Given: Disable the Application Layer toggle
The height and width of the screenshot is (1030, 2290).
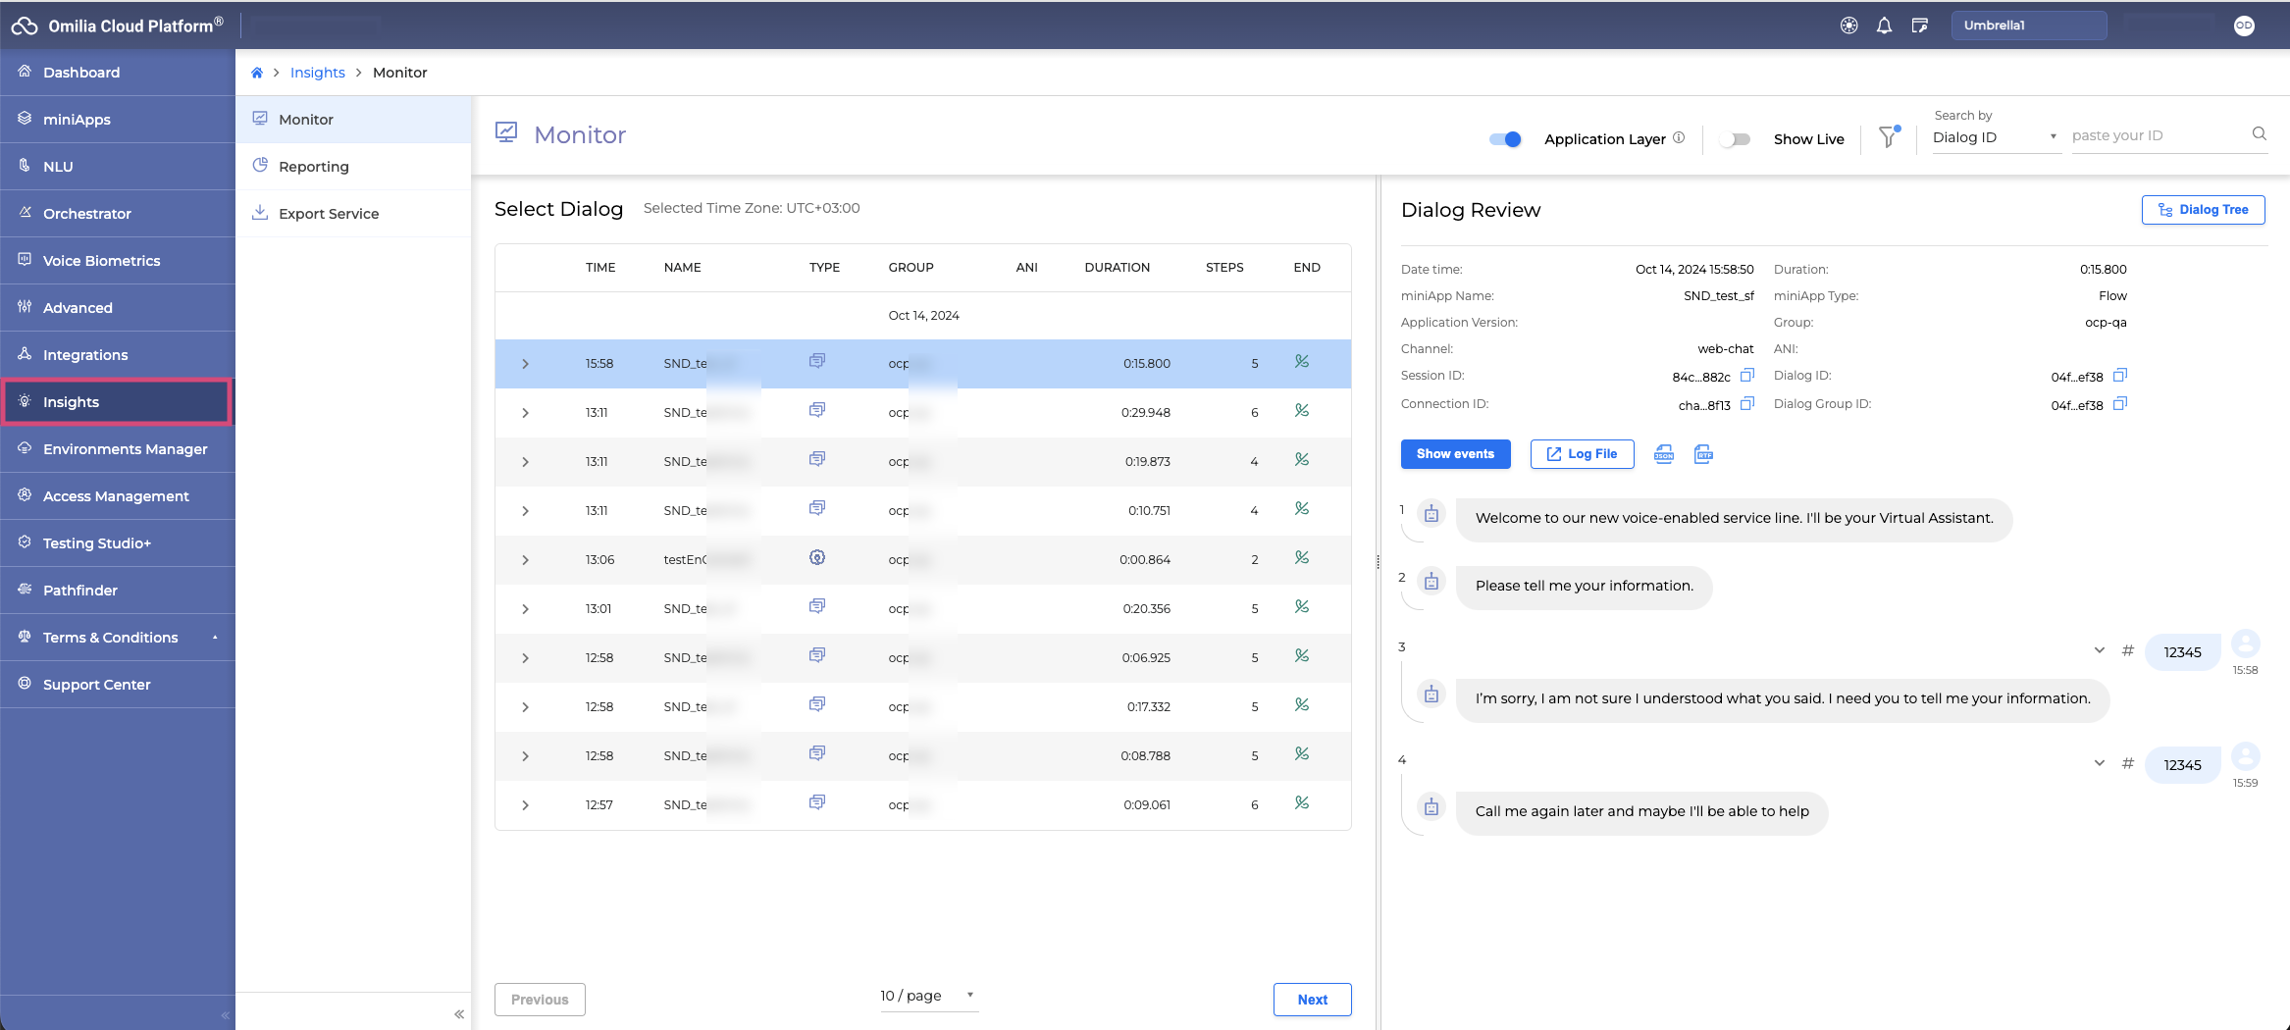Looking at the screenshot, I should 1505,139.
